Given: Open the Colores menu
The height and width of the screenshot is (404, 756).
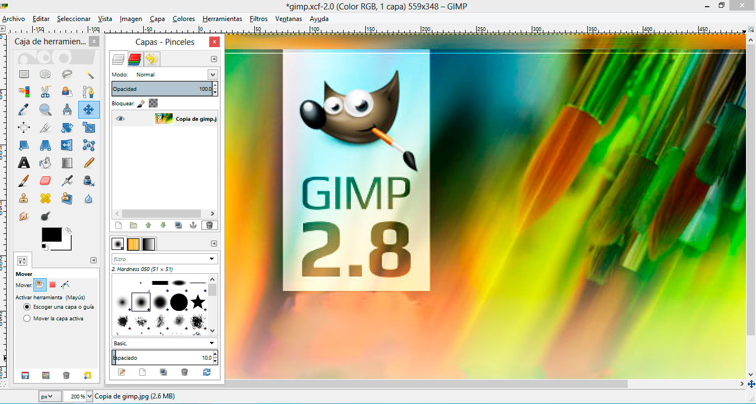Looking at the screenshot, I should (x=184, y=19).
